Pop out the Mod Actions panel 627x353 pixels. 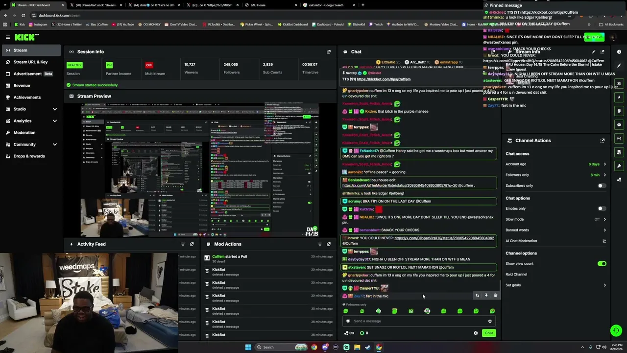pos(329,244)
